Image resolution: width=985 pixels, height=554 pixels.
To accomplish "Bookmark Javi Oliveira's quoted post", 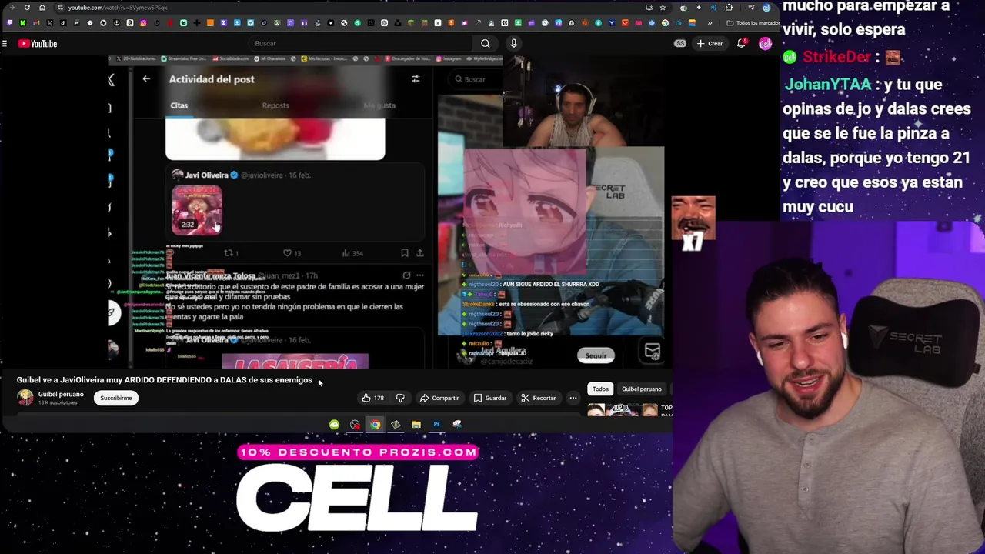I will tap(404, 253).
